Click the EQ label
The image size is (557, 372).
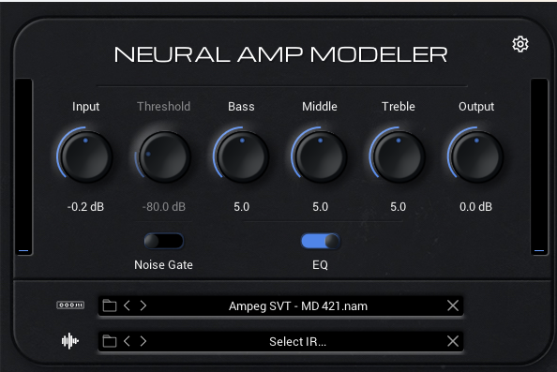[x=320, y=265]
